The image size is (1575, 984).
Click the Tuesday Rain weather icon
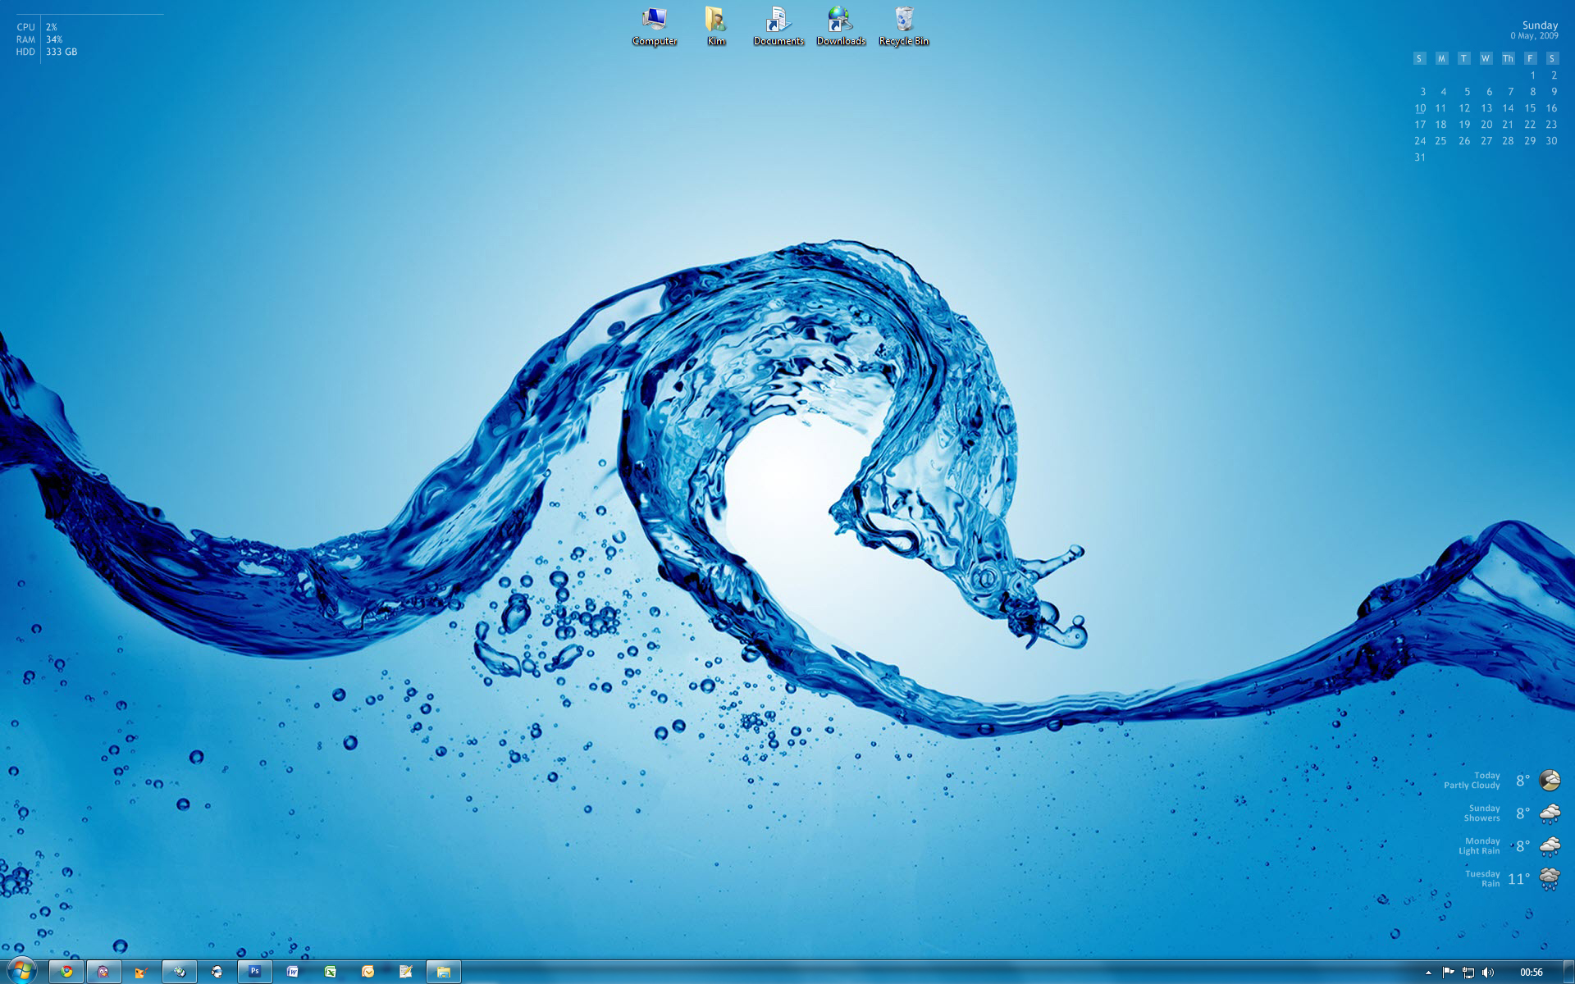pyautogui.click(x=1550, y=879)
